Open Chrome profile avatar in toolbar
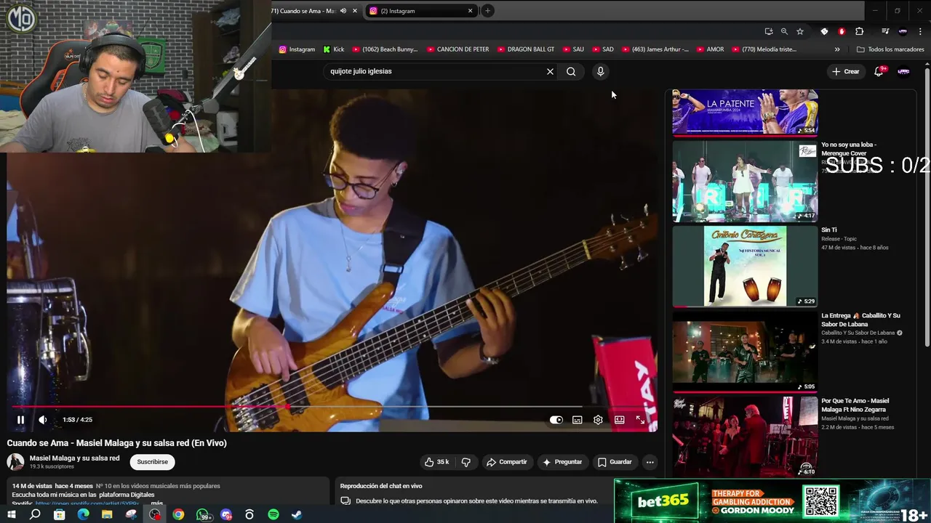Viewport: 931px width, 523px height. [903, 31]
